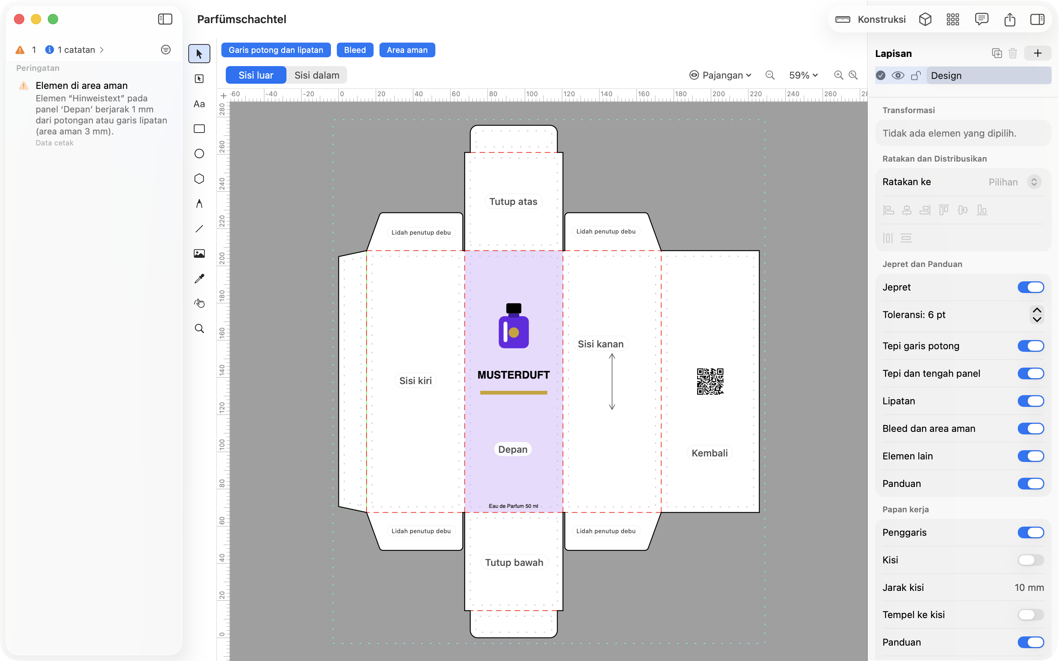The image size is (1059, 661).
Task: Turn off the Jepret snapping switch
Action: pyautogui.click(x=1031, y=287)
